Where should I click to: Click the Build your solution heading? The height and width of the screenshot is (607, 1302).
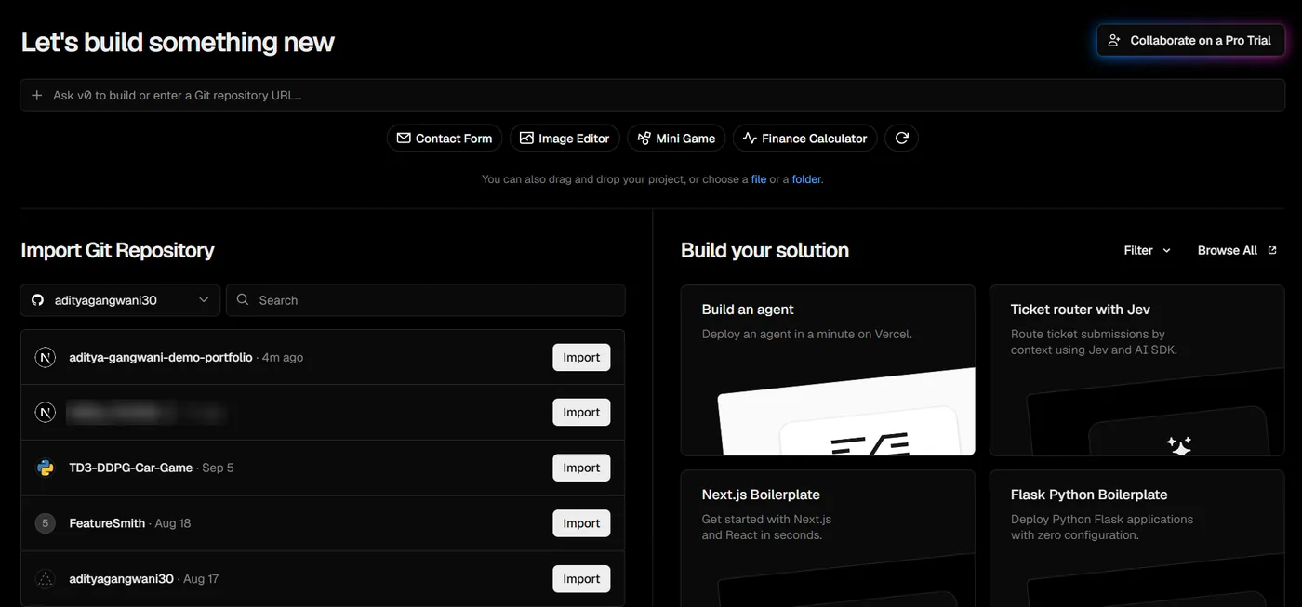coord(764,250)
